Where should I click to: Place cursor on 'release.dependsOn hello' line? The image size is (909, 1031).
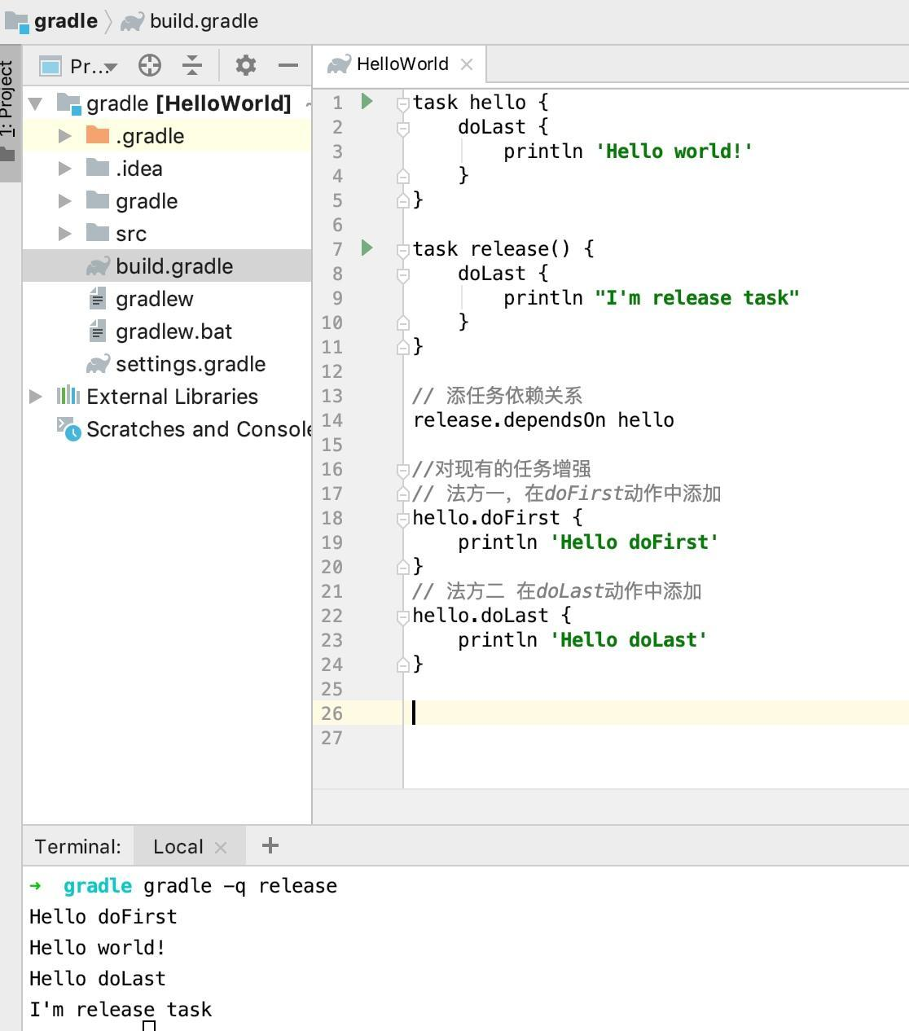(x=543, y=420)
